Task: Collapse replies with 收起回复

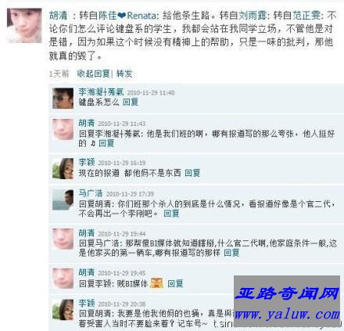Action: (x=94, y=74)
